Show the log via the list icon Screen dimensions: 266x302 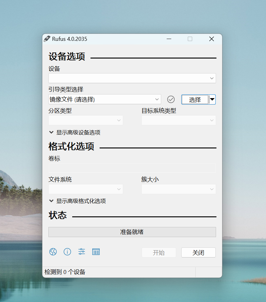coord(96,252)
